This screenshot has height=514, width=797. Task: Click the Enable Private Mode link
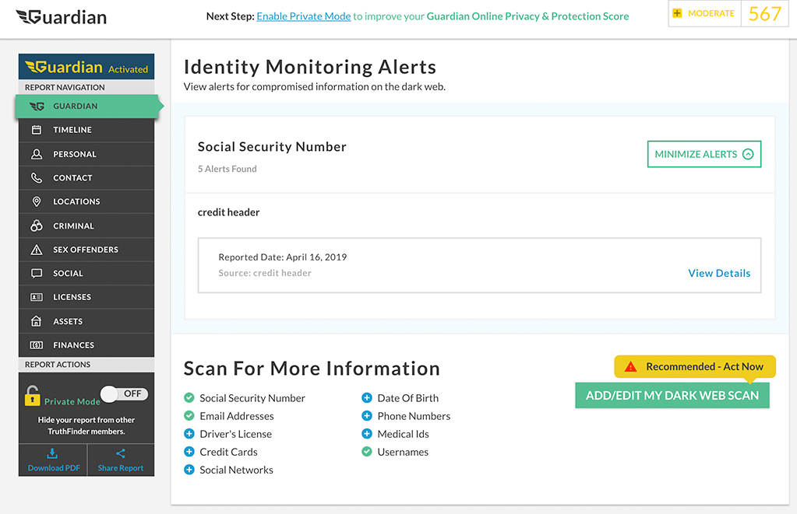pos(303,16)
